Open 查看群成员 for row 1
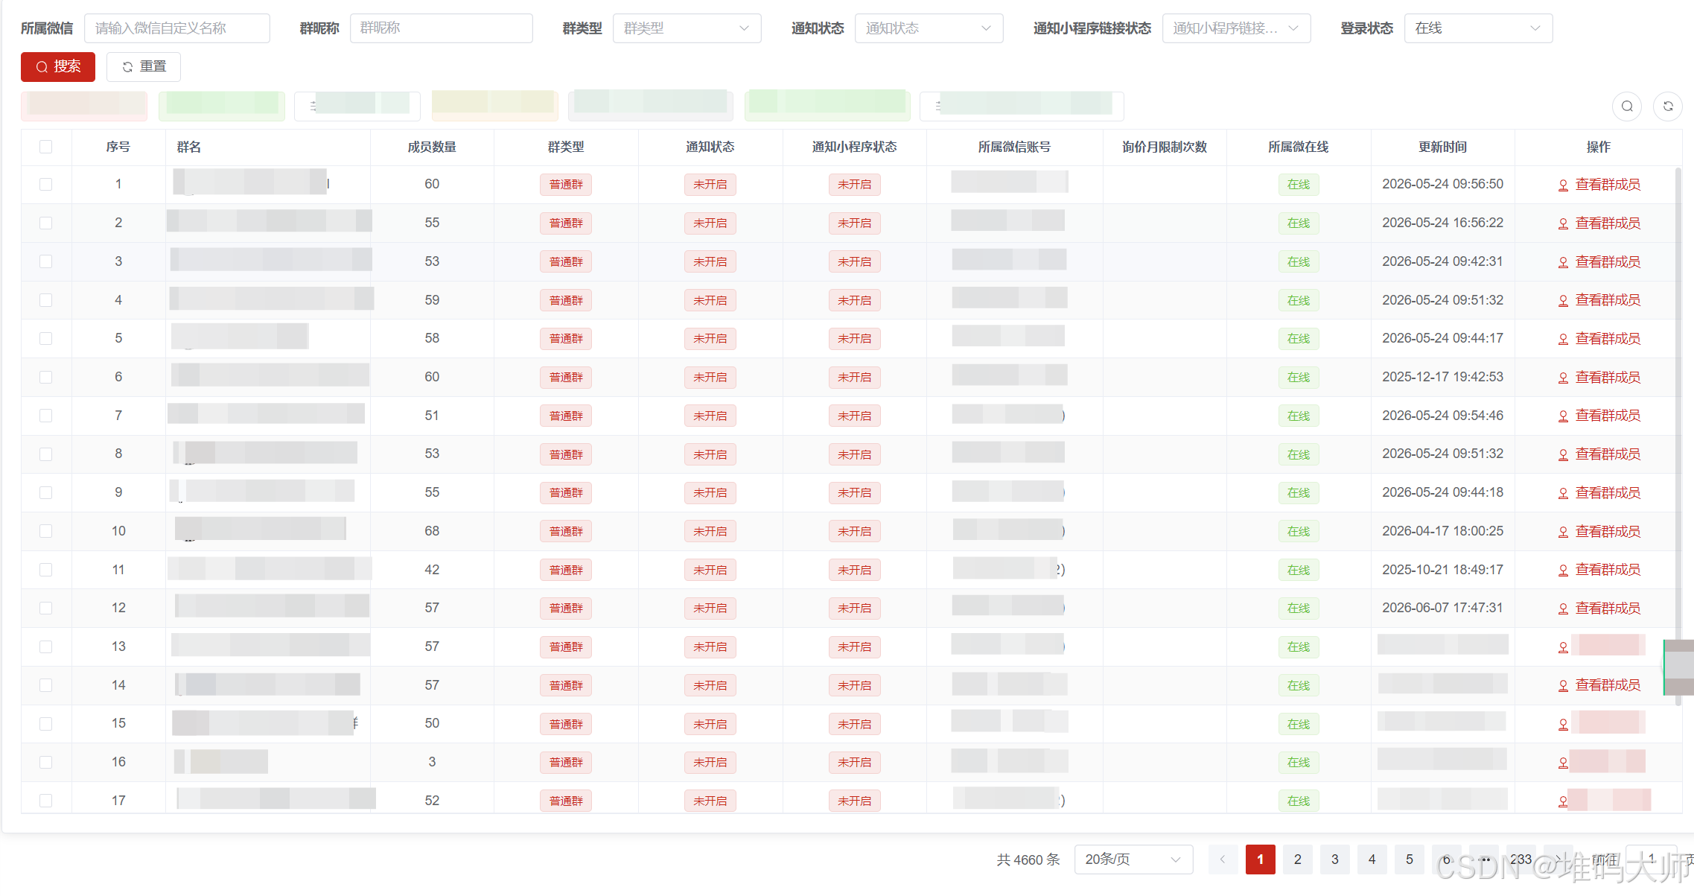The image size is (1694, 896). point(1599,185)
